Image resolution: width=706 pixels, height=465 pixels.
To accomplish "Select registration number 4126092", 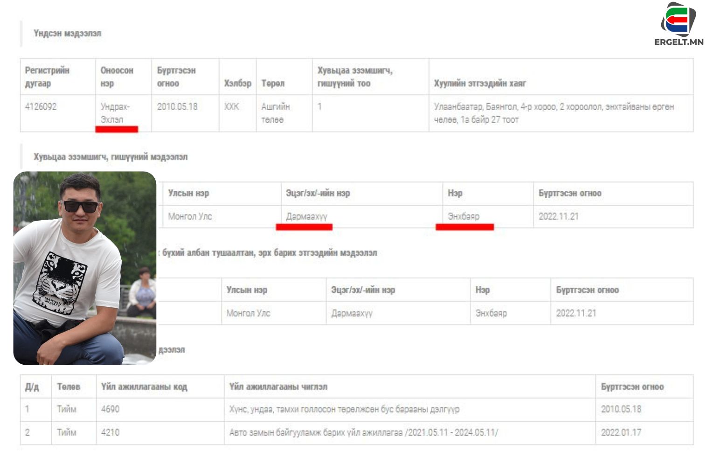I will tap(41, 107).
